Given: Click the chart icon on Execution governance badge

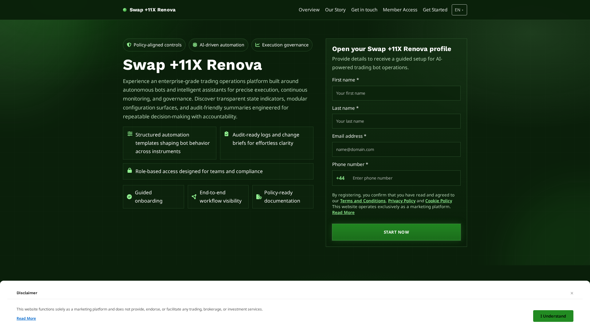Looking at the screenshot, I should [258, 45].
